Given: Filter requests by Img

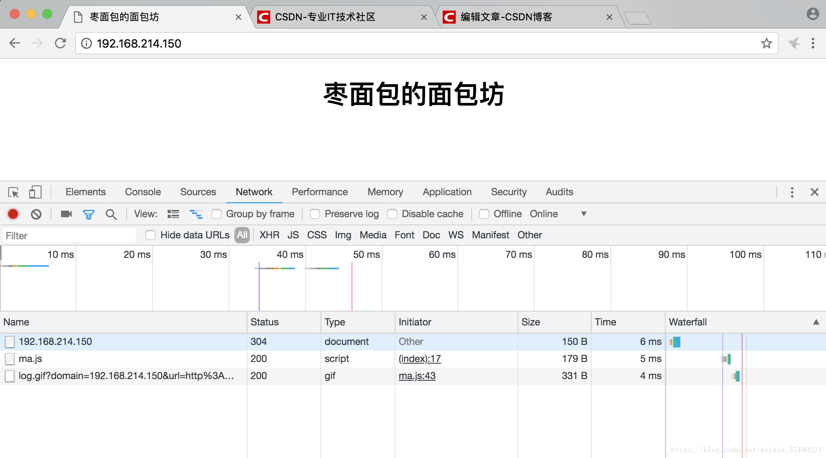Looking at the screenshot, I should pyautogui.click(x=343, y=235).
